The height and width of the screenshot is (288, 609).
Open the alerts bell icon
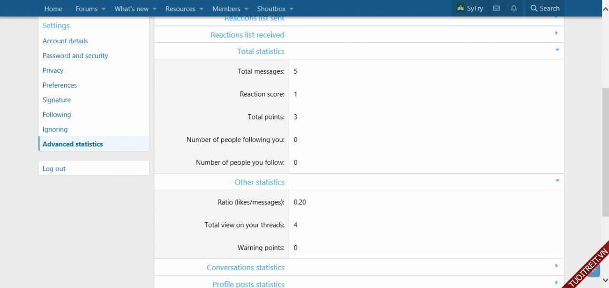514,9
